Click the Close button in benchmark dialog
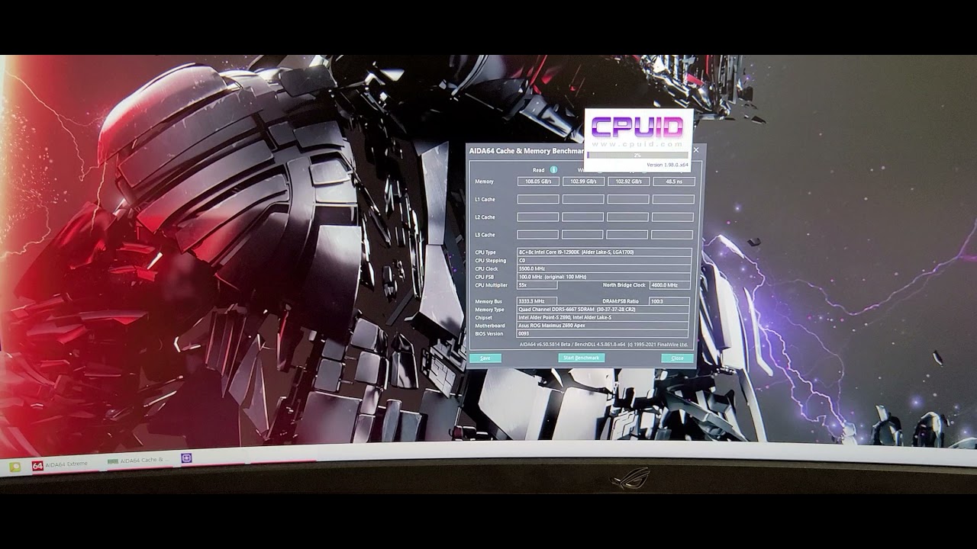 [677, 358]
